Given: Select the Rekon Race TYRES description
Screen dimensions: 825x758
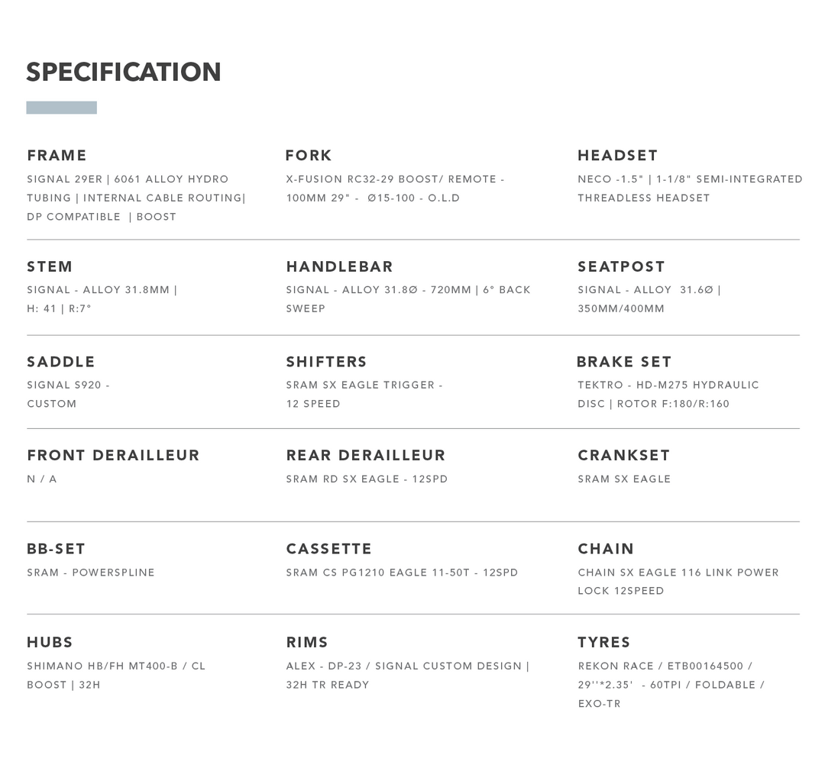Looking at the screenshot, I should tap(671, 685).
